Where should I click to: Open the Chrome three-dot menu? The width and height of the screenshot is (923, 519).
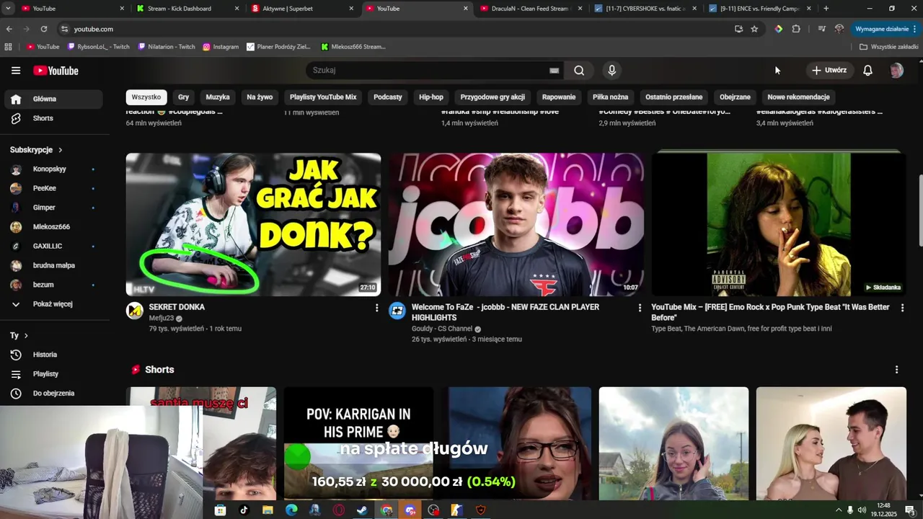click(915, 29)
